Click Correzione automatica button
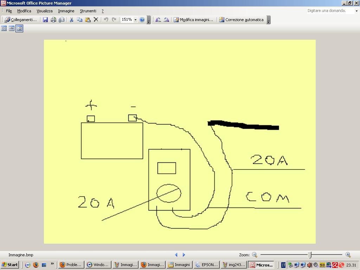Viewport: 360px width, 270px height. click(x=241, y=20)
